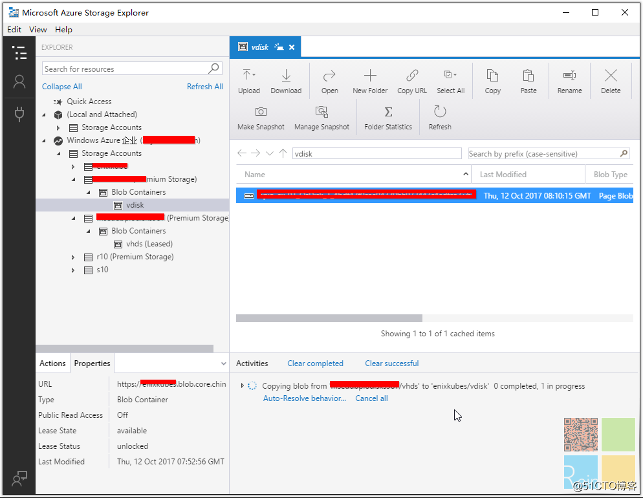The height and width of the screenshot is (498, 643).
Task: Click Clear completed in Activities
Action: (315, 363)
